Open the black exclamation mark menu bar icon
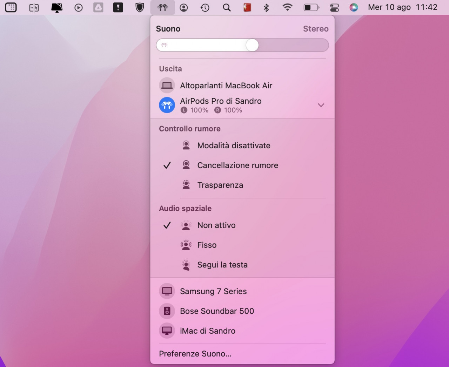Viewport: 449px width, 367px height. [118, 7]
